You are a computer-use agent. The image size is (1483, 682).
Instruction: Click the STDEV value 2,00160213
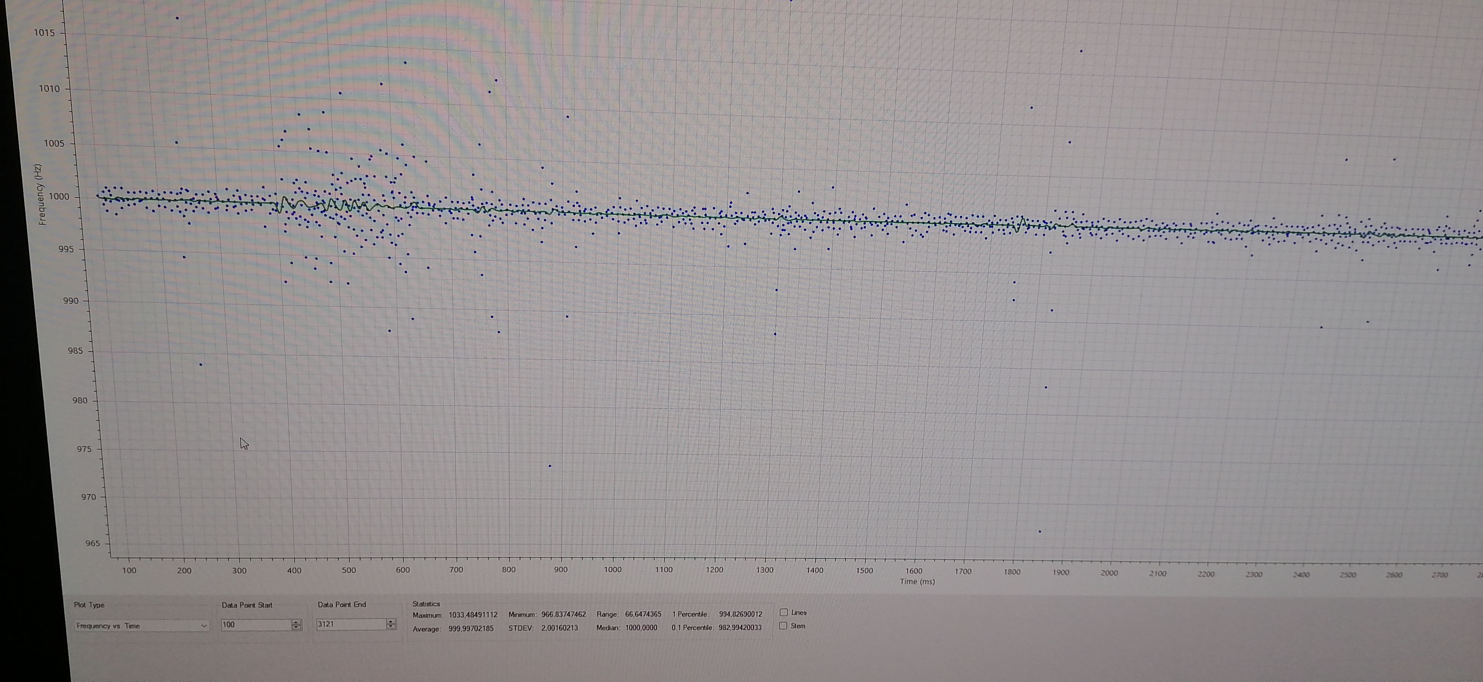click(x=559, y=628)
